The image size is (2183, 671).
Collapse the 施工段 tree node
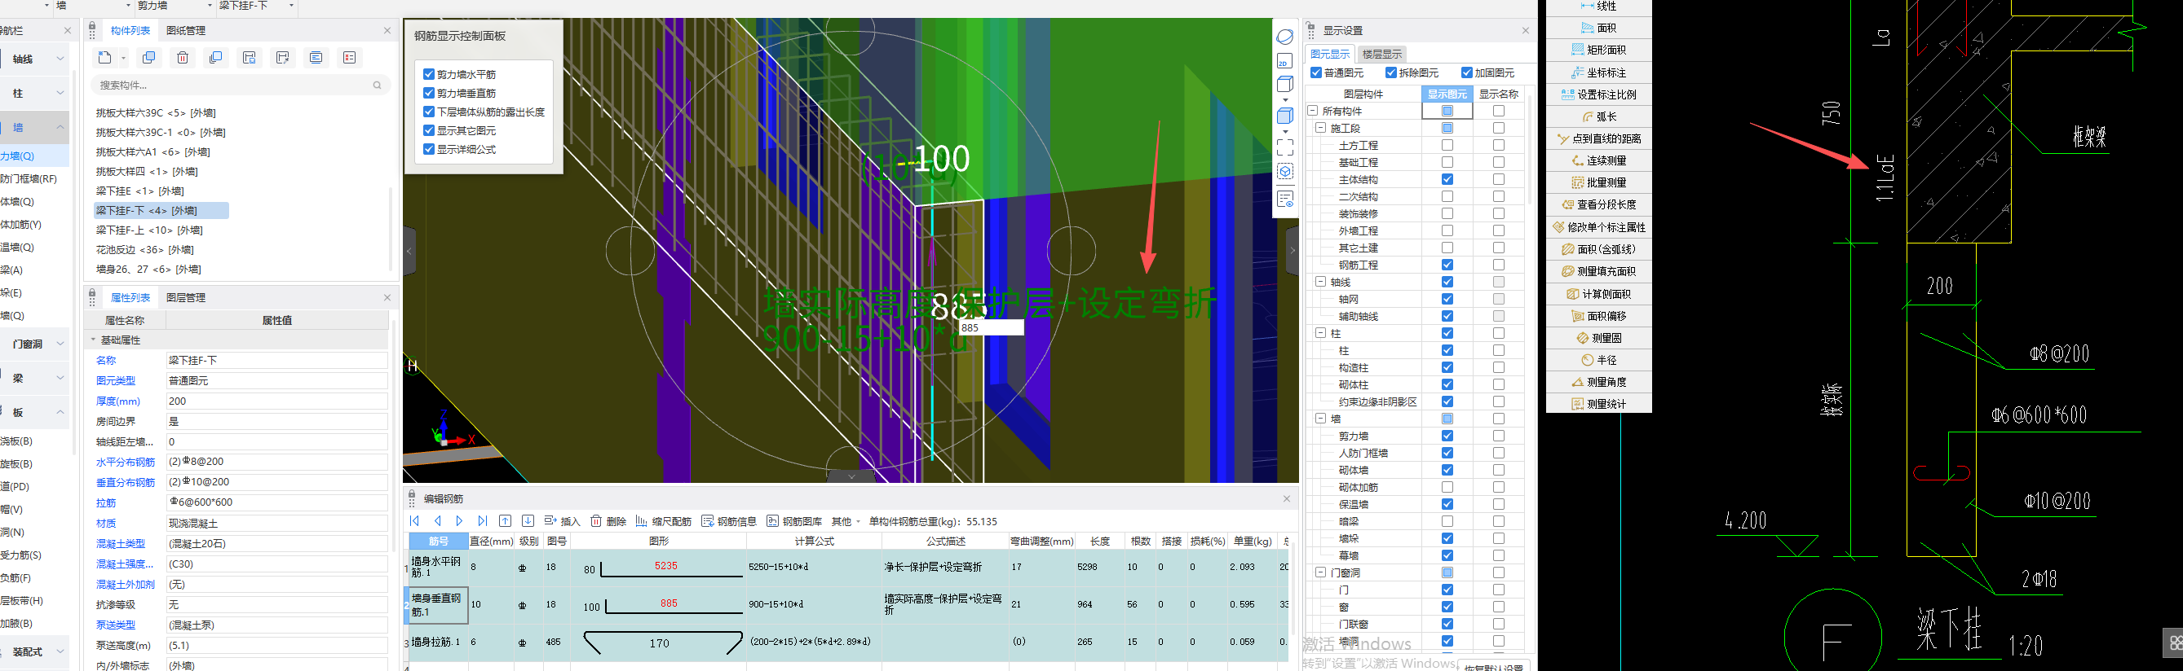pos(1320,128)
